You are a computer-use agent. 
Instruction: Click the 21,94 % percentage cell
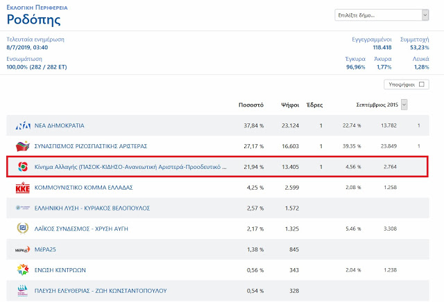(x=254, y=167)
